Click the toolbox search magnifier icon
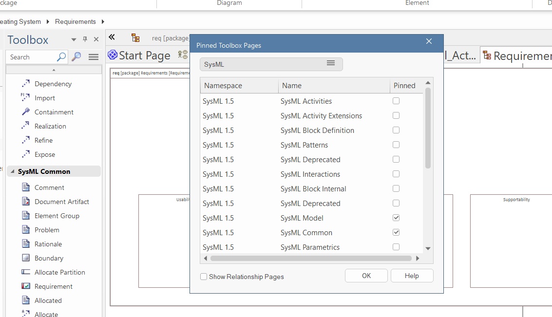The height and width of the screenshot is (317, 552). click(x=76, y=57)
